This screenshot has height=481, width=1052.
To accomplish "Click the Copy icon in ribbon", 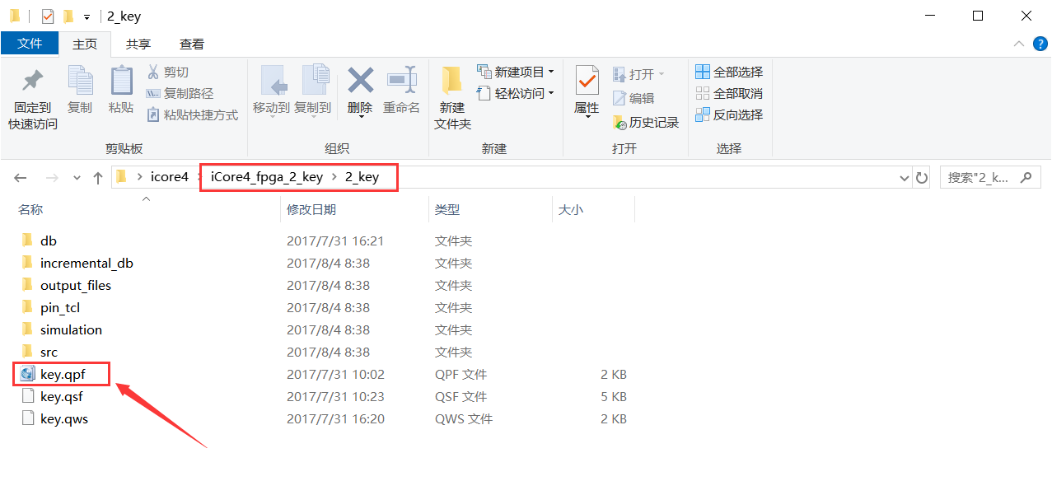I will click(80, 82).
